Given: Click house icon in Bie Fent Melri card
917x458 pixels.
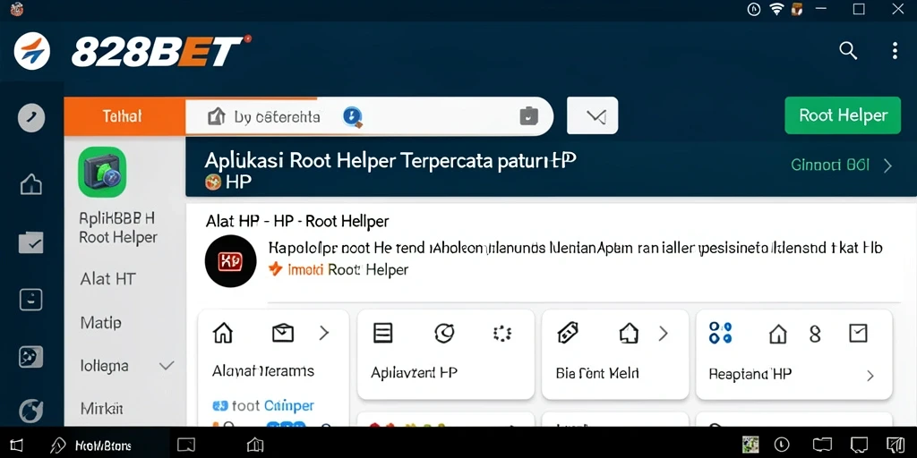Looking at the screenshot, I should coord(628,334).
